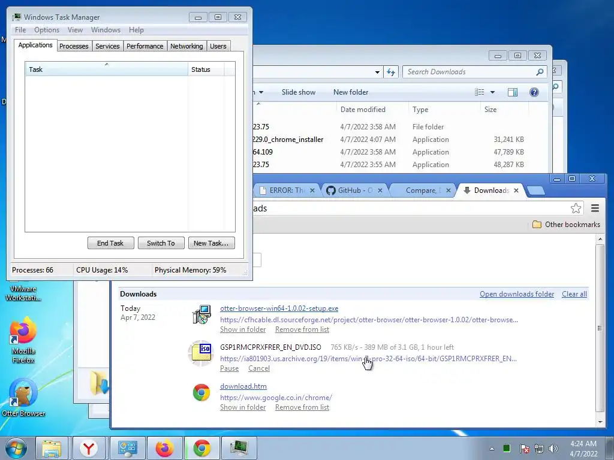Image resolution: width=614 pixels, height=460 pixels.
Task: Open Task Manager's Options menu
Action: 47,30
